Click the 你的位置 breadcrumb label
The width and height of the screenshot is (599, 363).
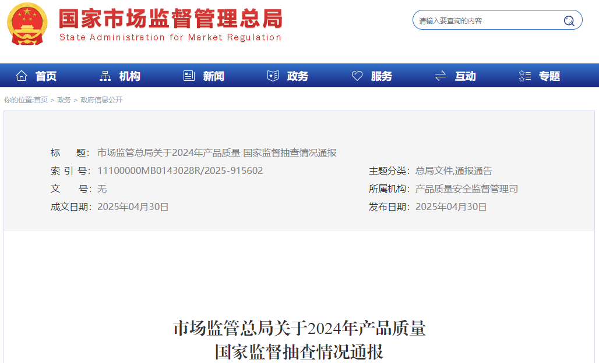click(x=18, y=100)
